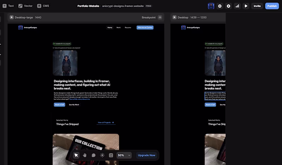Screen dimensions: 282x165
Task: Select the portrait image in Desktop frame
Action: click(x=215, y=63)
